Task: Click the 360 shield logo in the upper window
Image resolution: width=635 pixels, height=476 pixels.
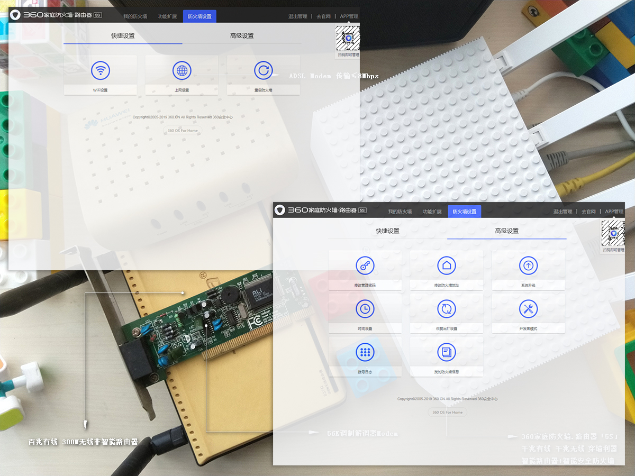Action: pyautogui.click(x=15, y=15)
